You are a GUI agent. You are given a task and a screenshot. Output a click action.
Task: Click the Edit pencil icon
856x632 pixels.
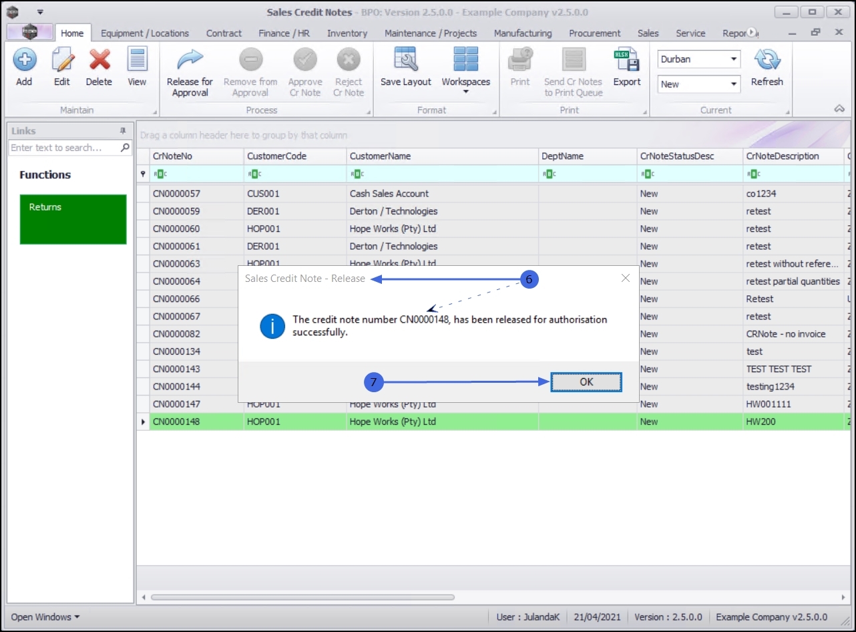(62, 61)
